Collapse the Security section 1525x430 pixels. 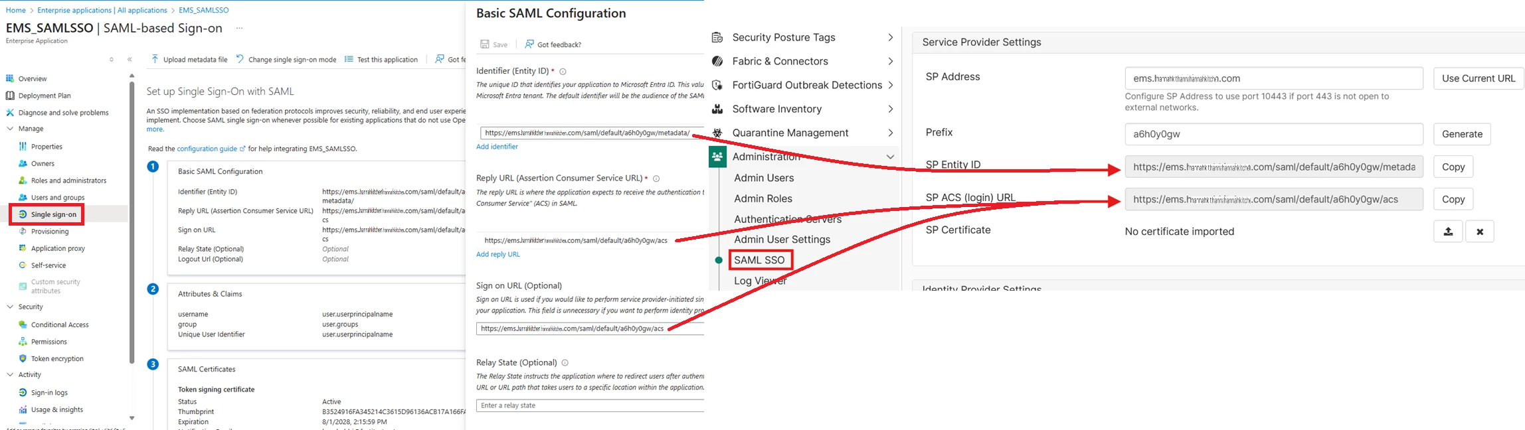click(10, 307)
